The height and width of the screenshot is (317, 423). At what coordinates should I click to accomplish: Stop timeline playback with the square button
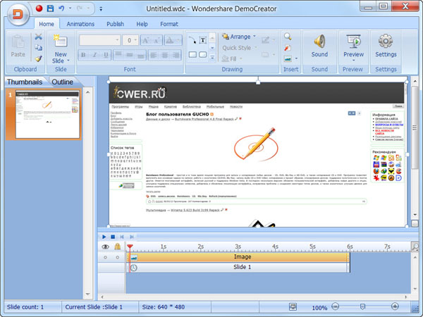(x=114, y=237)
